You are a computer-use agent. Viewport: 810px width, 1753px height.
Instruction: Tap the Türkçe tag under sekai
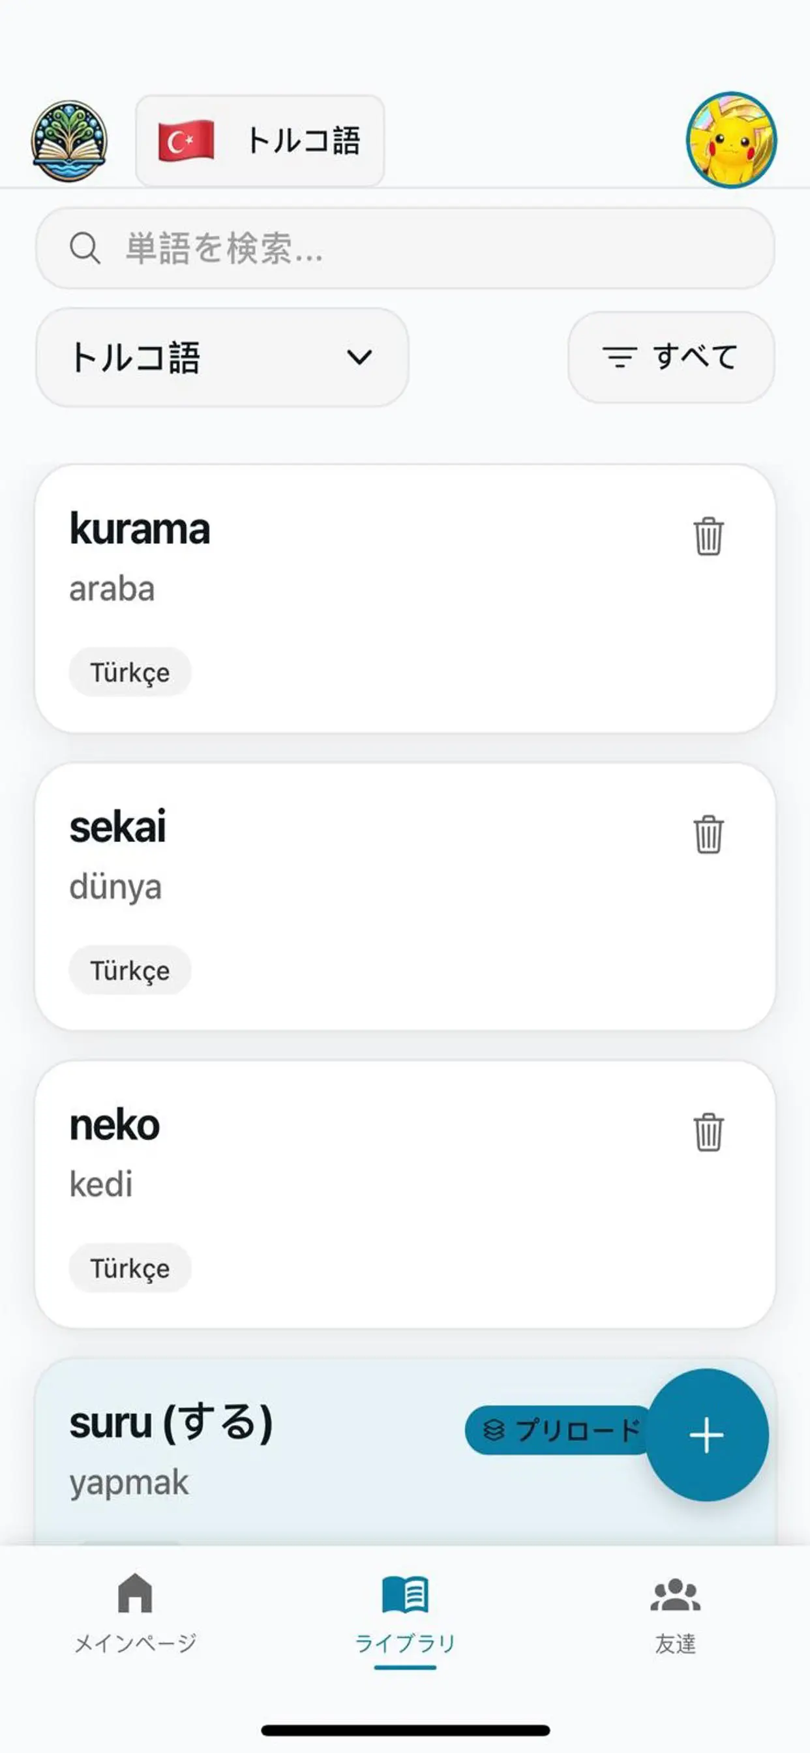click(130, 970)
